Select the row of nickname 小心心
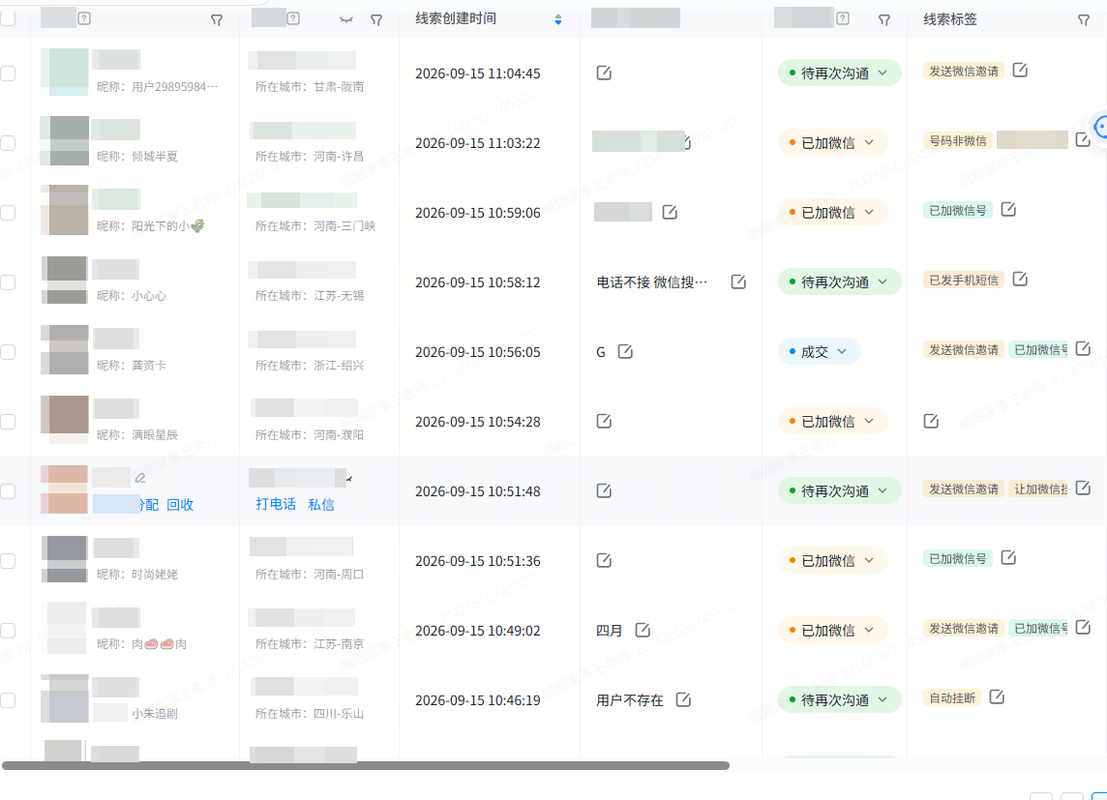1107x800 pixels. pos(8,282)
